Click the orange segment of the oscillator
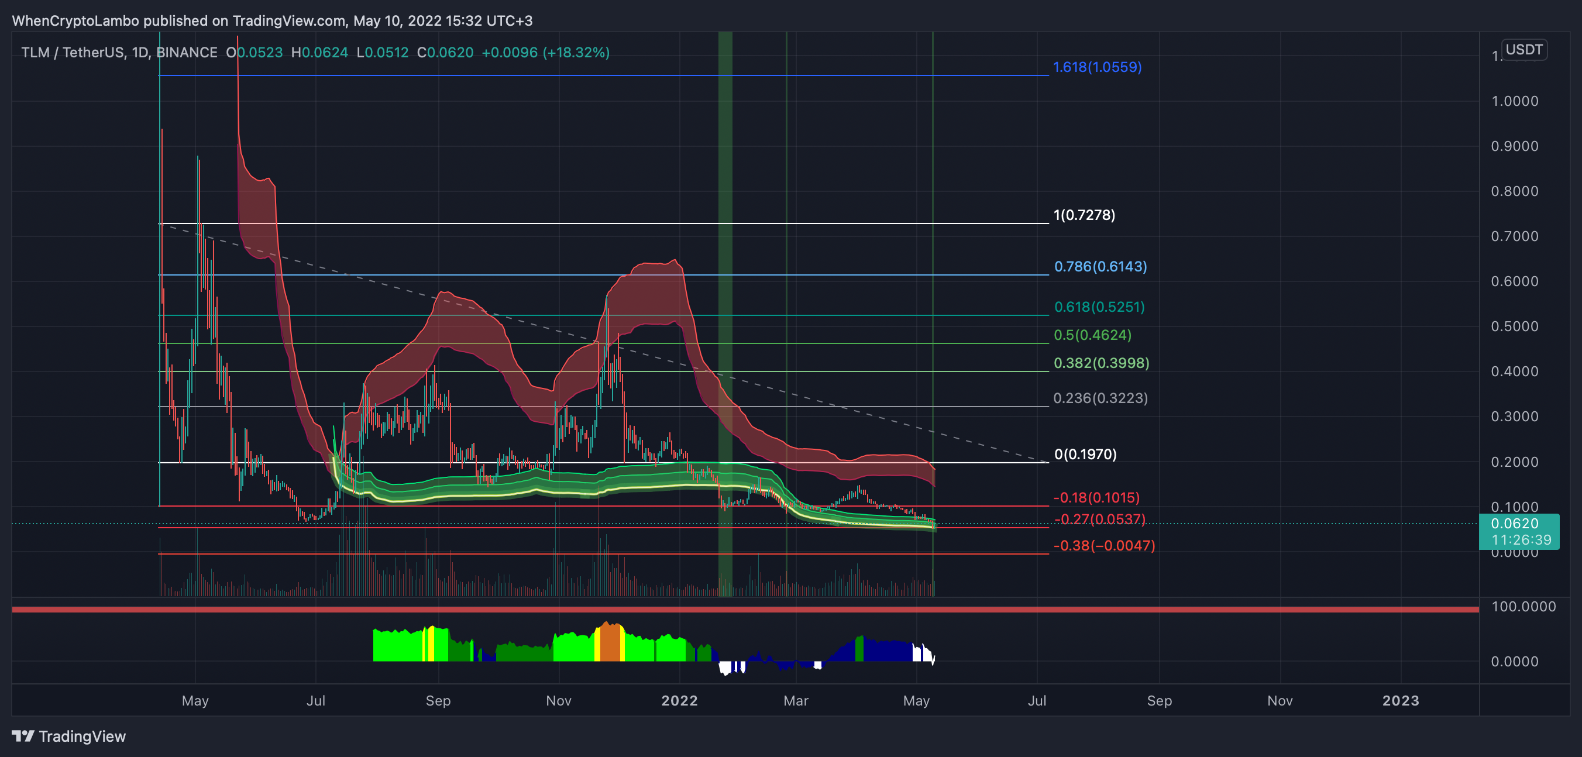 (610, 642)
